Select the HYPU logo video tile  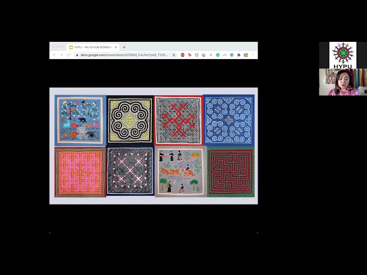[343, 55]
